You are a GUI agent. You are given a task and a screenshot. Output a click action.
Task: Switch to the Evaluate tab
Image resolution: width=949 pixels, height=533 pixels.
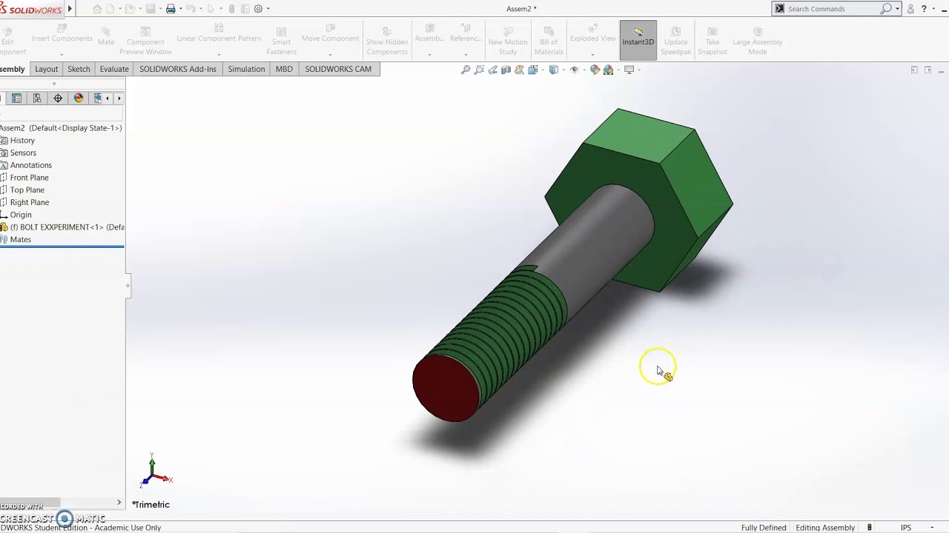click(114, 69)
